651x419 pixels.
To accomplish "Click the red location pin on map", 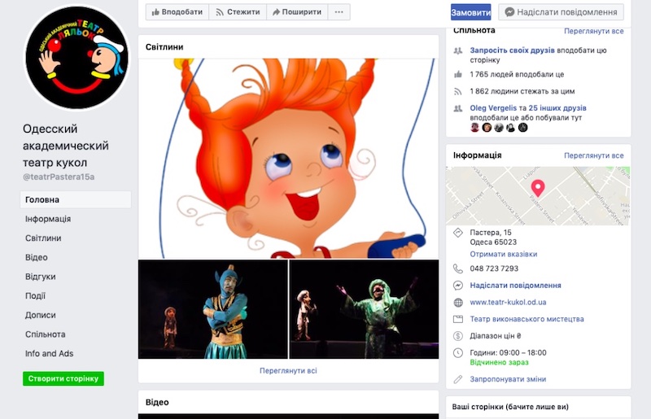I will pos(538,188).
